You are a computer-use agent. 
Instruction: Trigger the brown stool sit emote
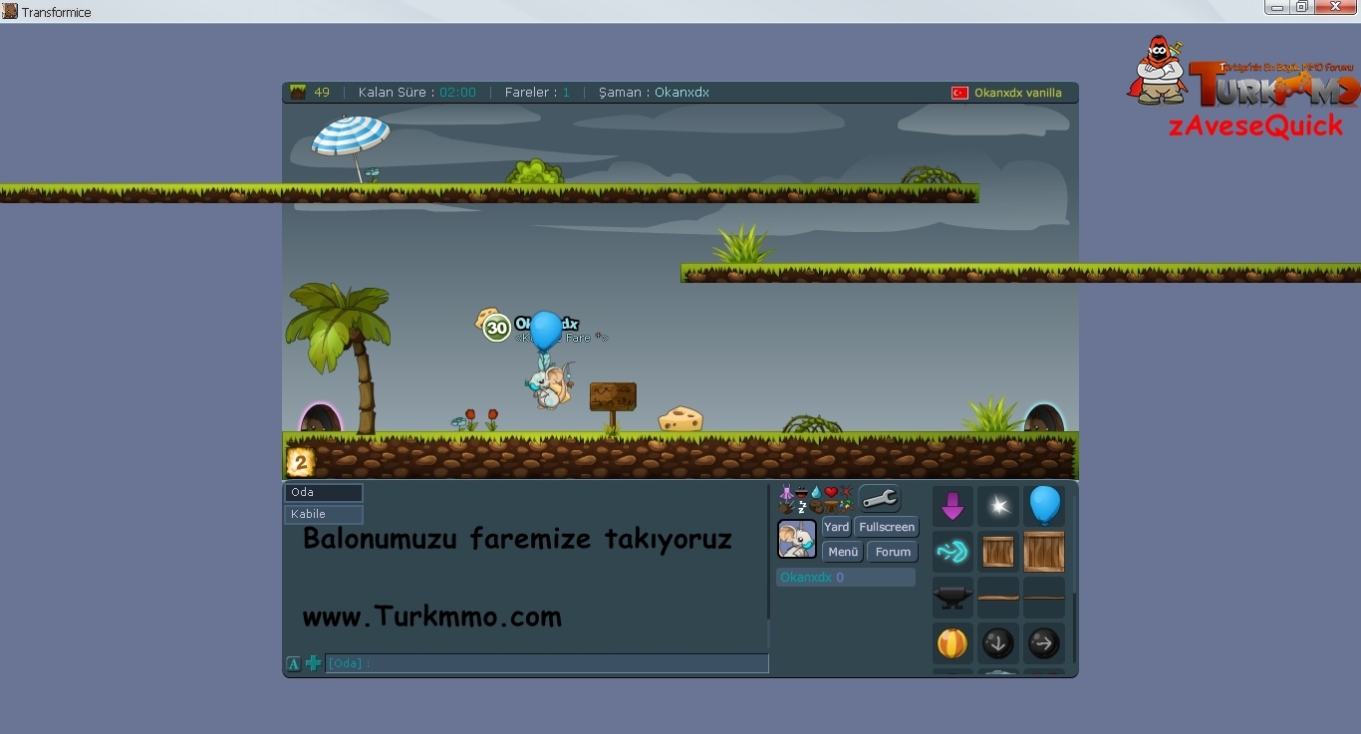tap(831, 507)
